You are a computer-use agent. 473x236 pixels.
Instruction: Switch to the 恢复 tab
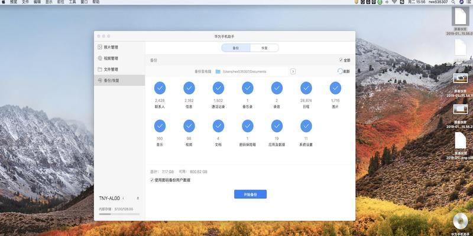(x=264, y=48)
